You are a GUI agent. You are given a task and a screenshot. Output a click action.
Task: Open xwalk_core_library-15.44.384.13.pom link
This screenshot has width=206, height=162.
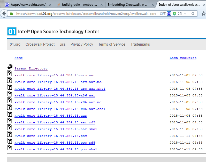tap(51, 136)
